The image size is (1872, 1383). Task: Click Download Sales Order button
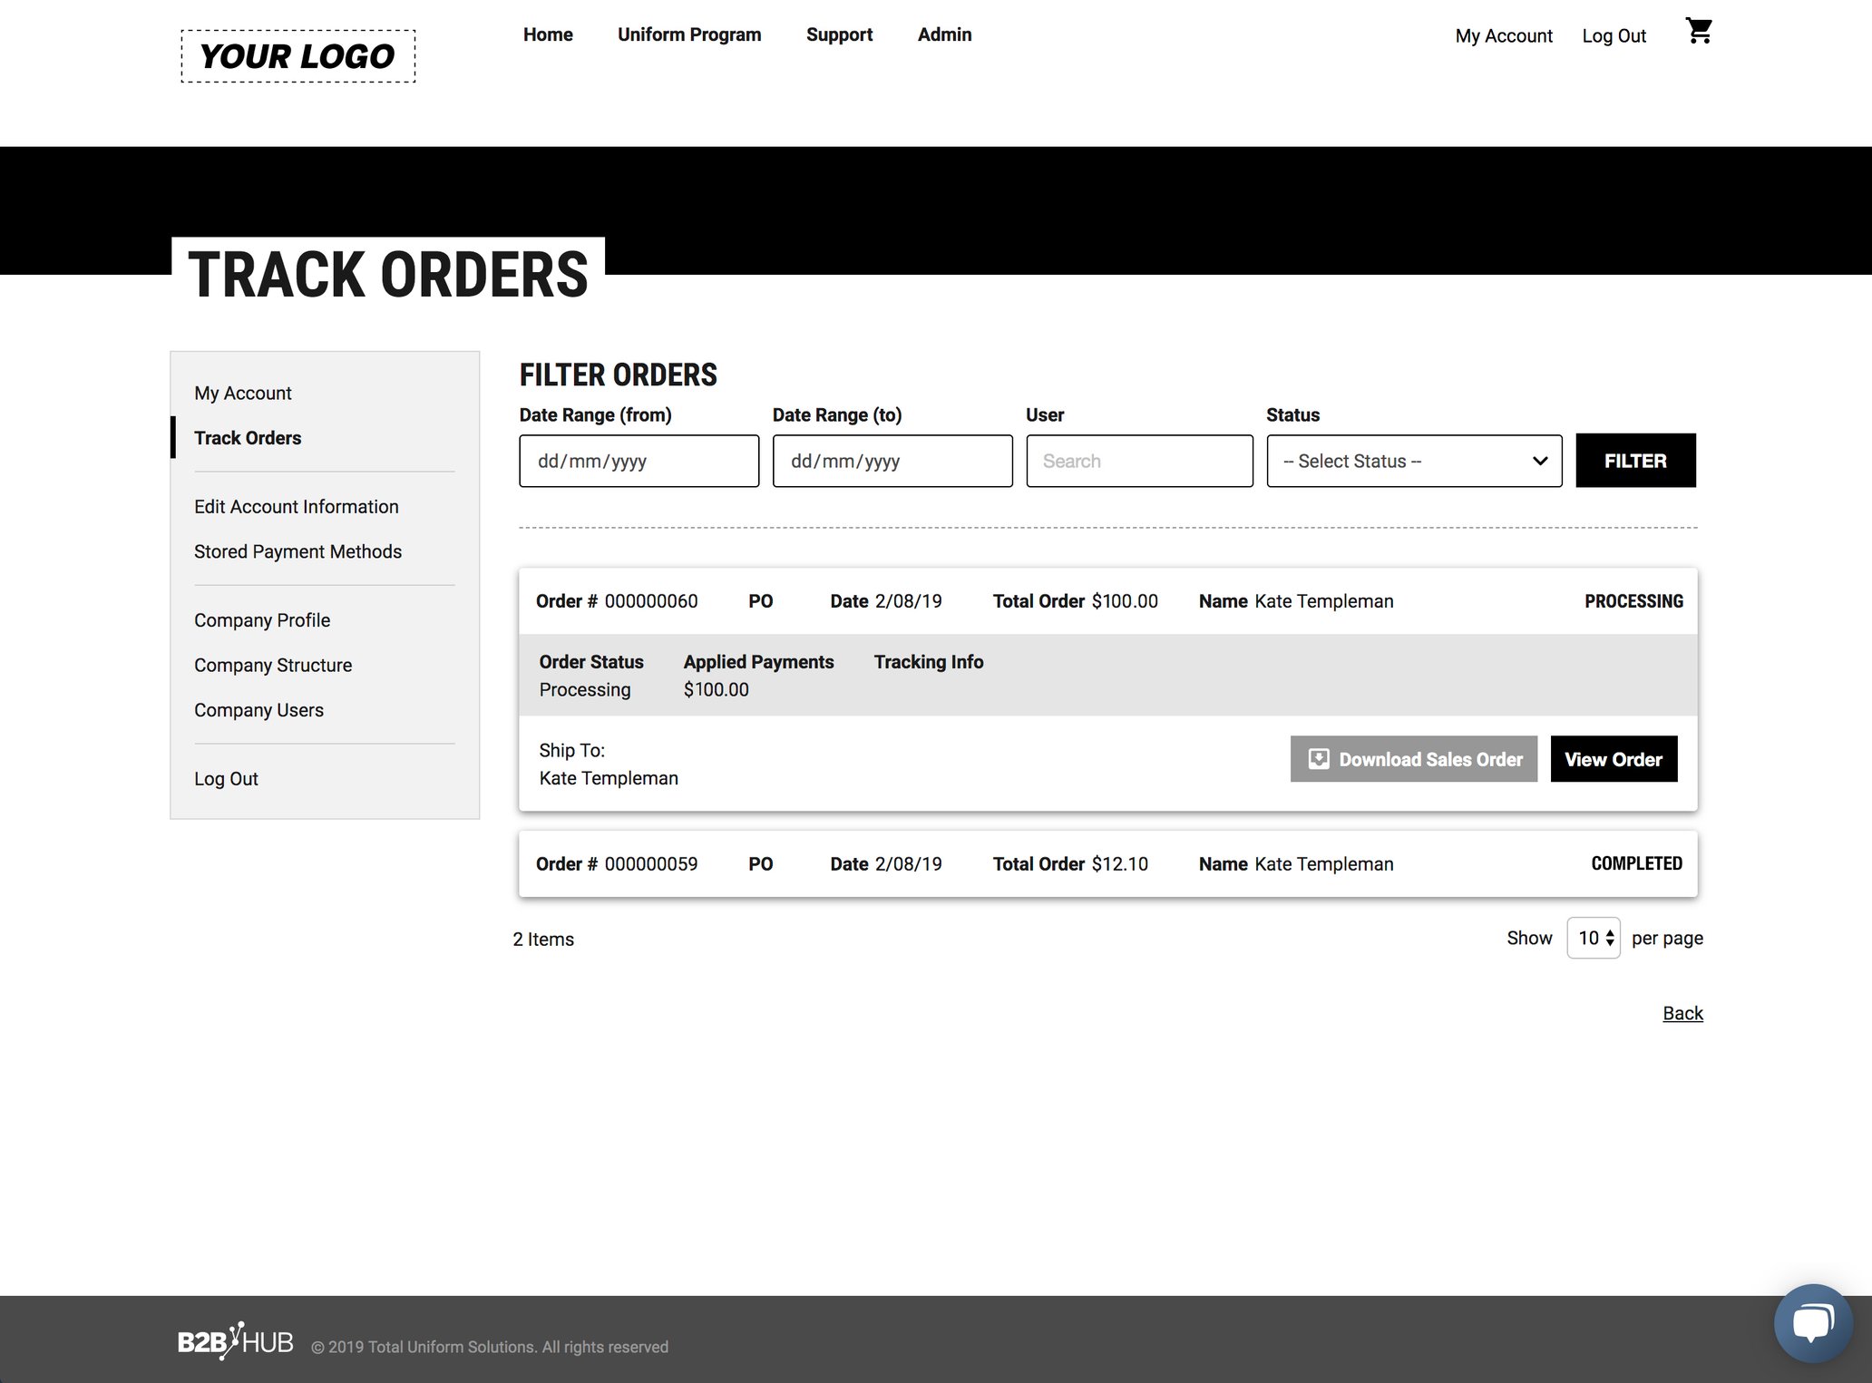point(1414,759)
